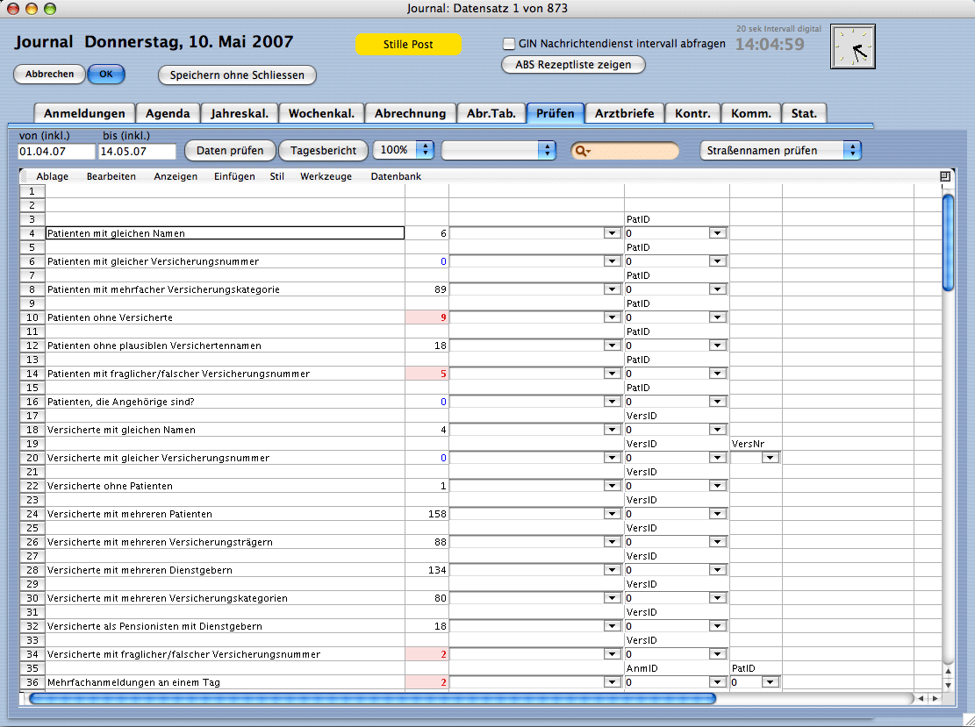Image resolution: width=975 pixels, height=727 pixels.
Task: Open the Werkzeuge menu
Action: (x=326, y=176)
